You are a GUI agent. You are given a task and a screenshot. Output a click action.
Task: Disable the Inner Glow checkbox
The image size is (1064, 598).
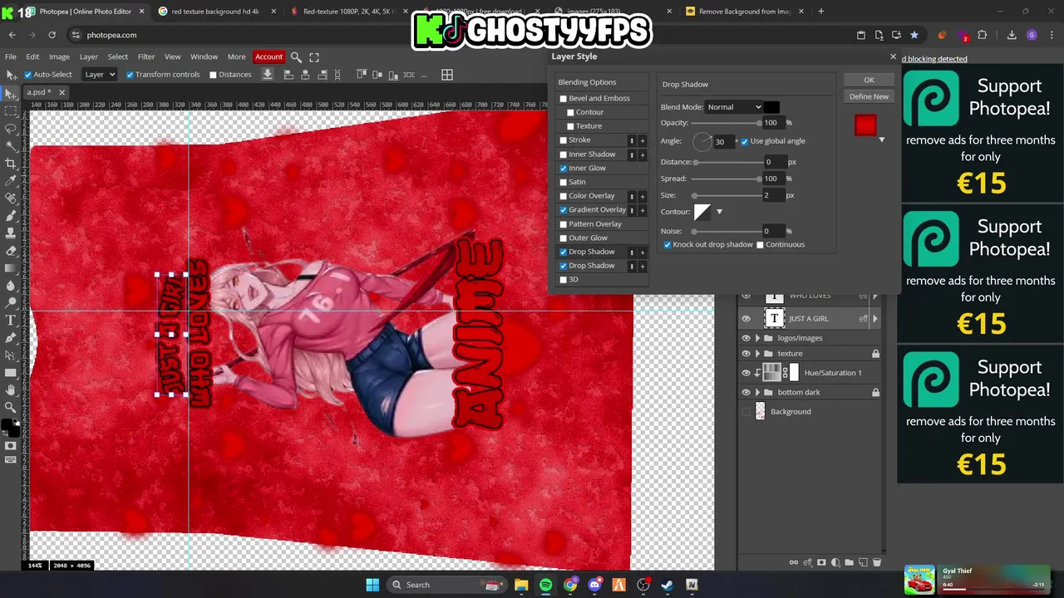pos(564,169)
